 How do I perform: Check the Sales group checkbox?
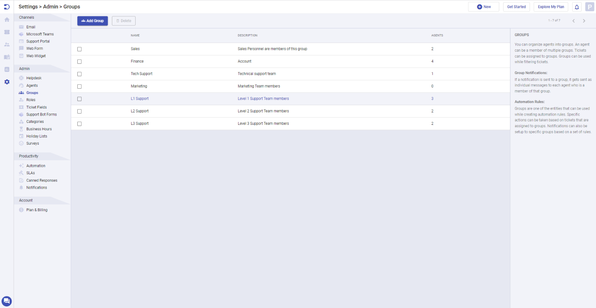79,49
